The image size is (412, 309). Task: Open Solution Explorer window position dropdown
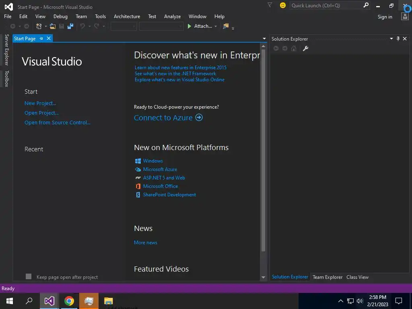pyautogui.click(x=391, y=39)
